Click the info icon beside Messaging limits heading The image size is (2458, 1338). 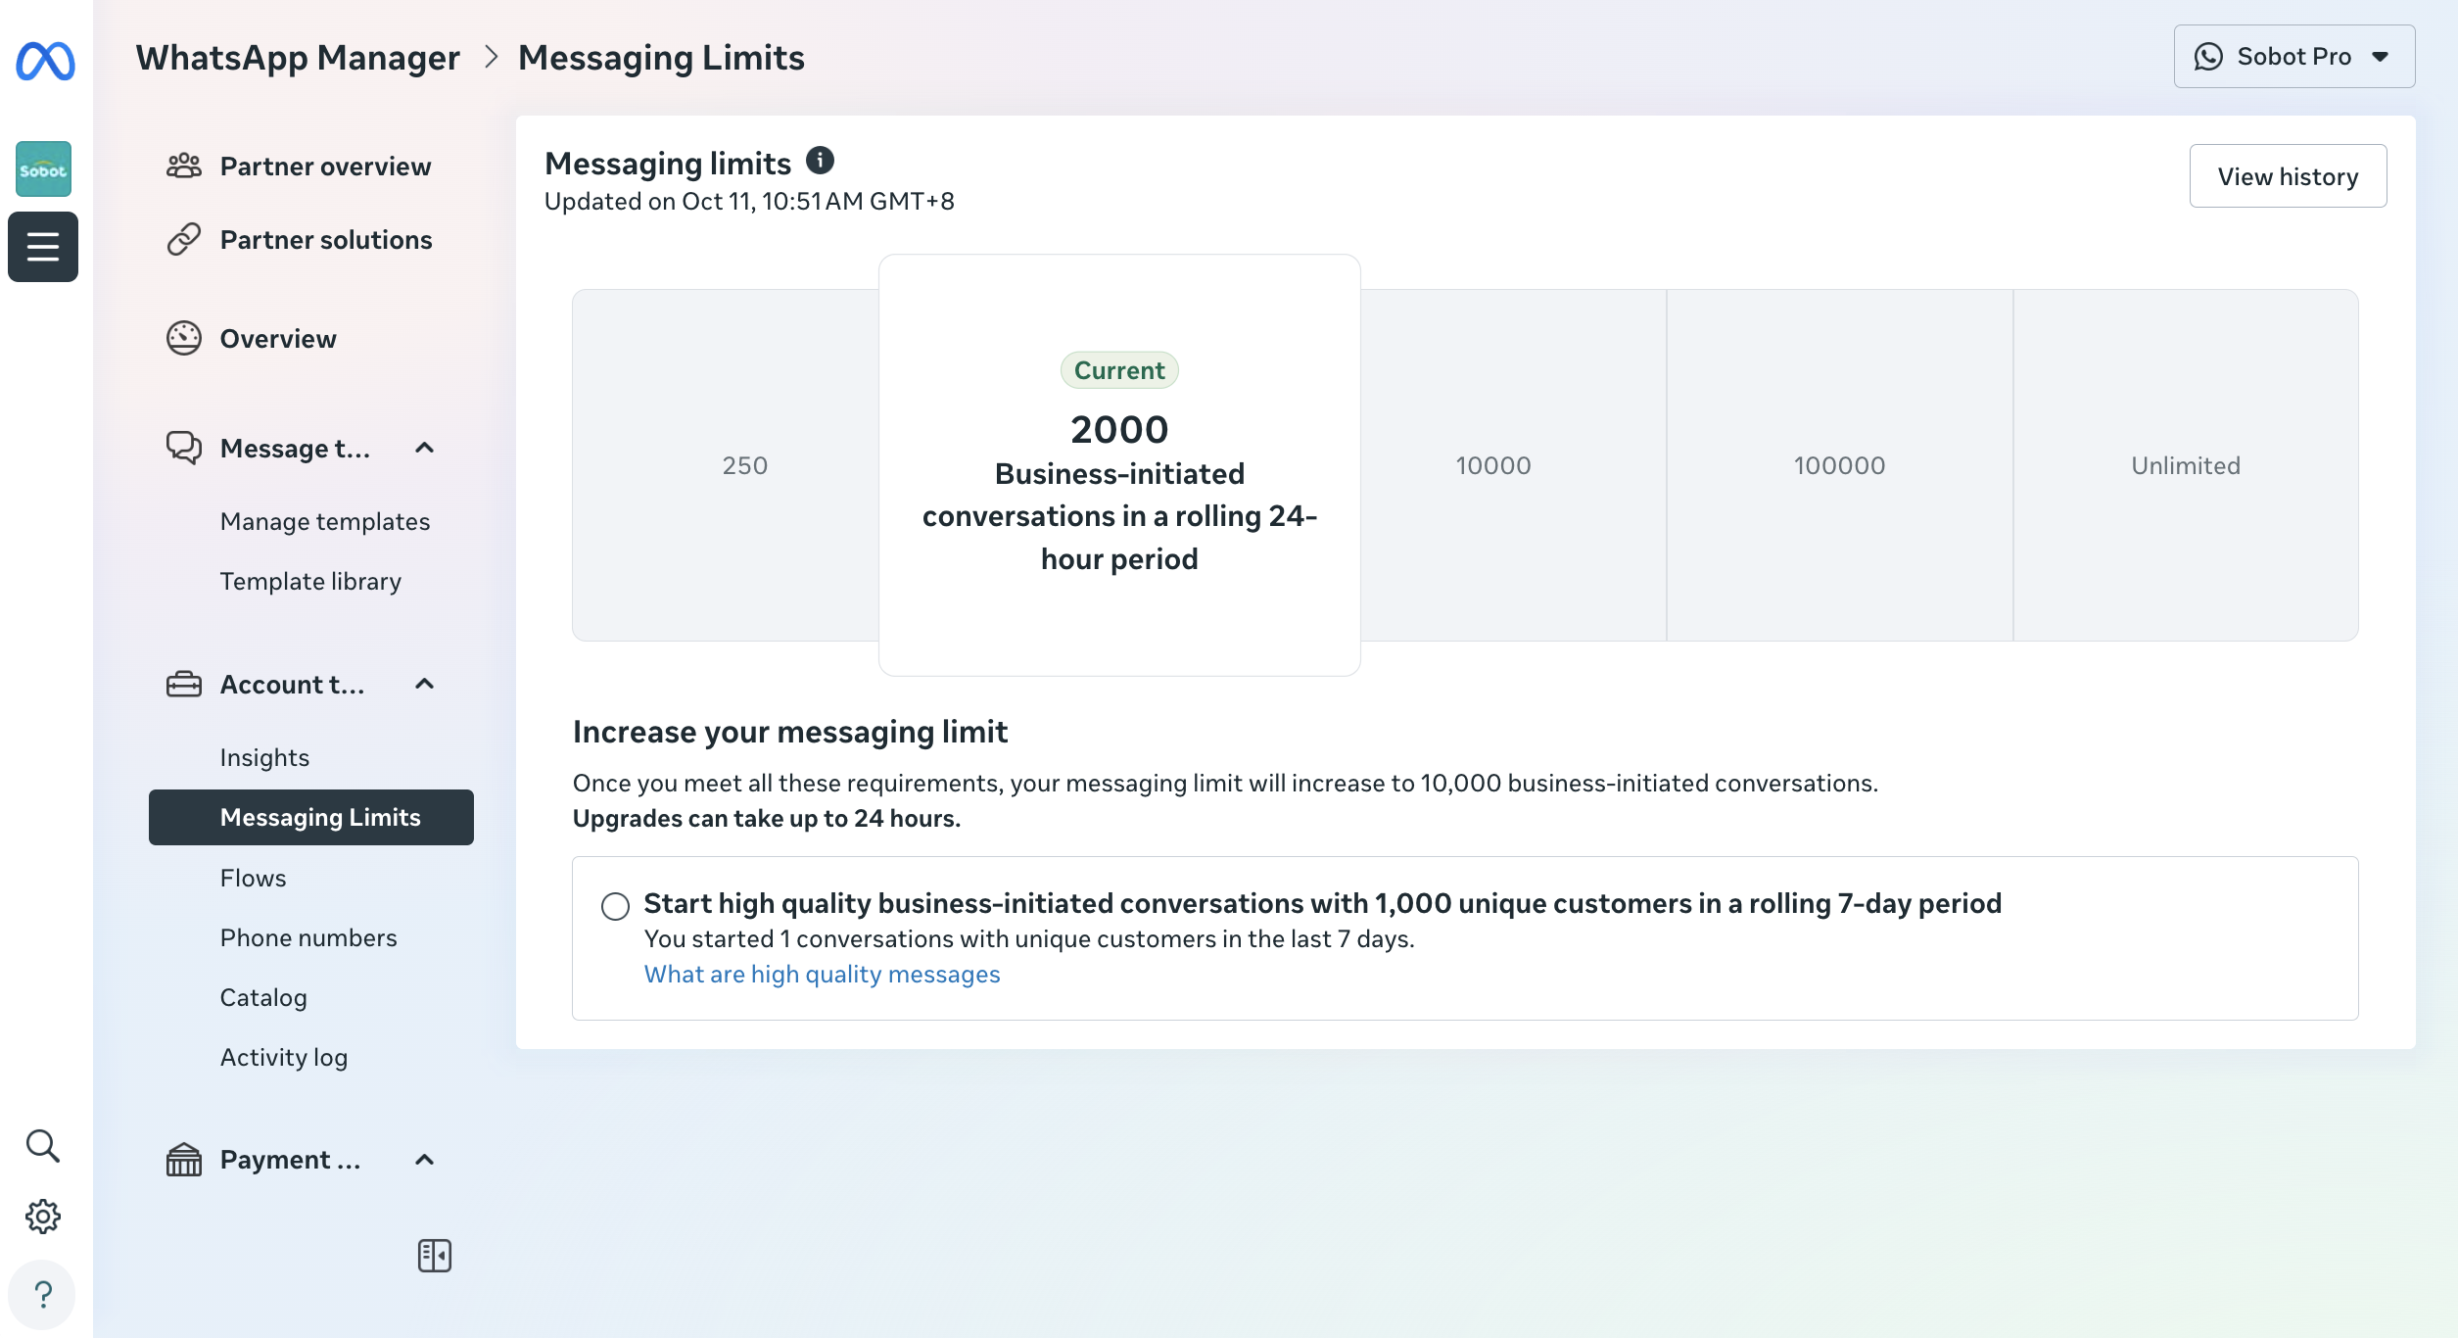(821, 159)
